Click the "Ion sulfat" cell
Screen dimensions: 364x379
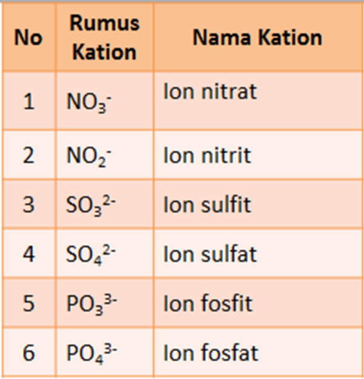click(258, 253)
